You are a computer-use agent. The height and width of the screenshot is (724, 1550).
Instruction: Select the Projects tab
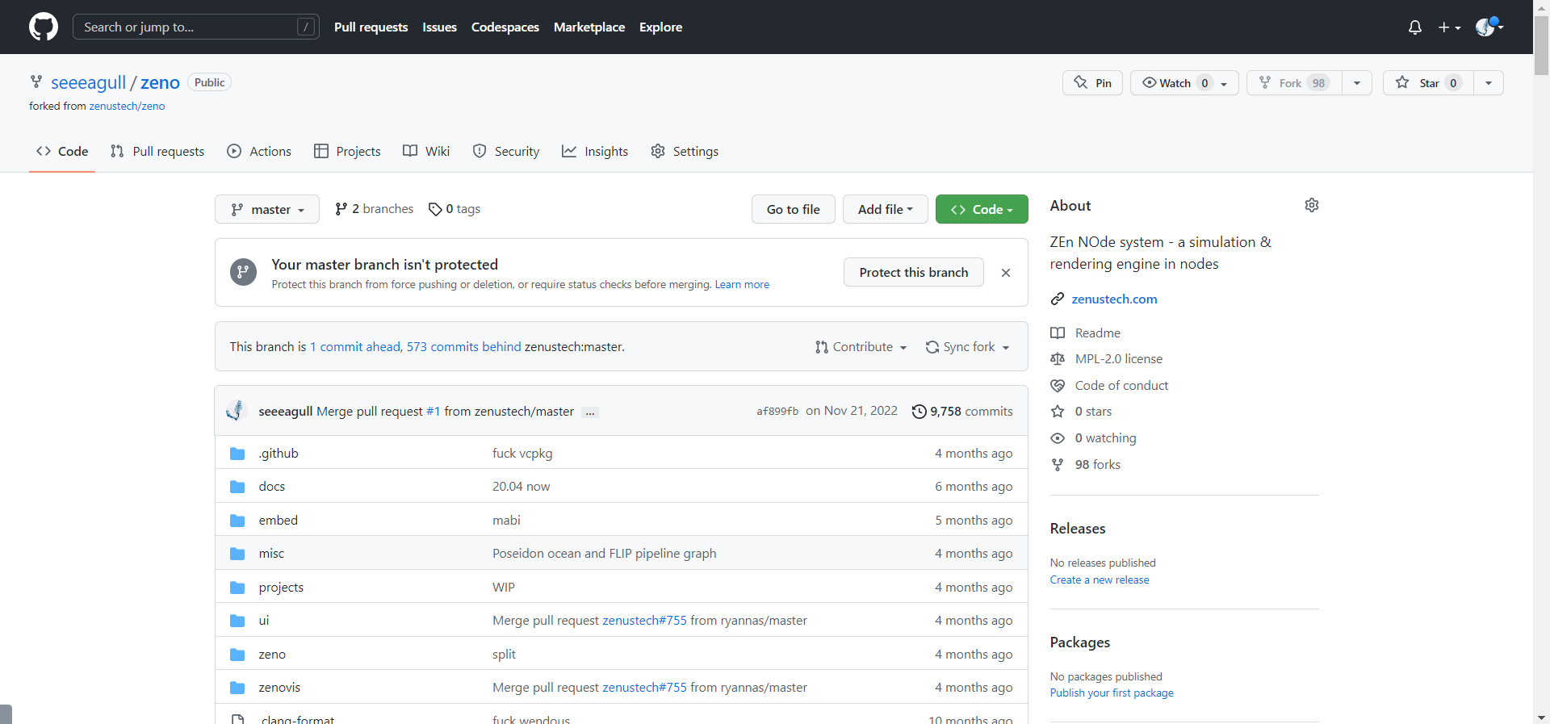[x=347, y=151]
